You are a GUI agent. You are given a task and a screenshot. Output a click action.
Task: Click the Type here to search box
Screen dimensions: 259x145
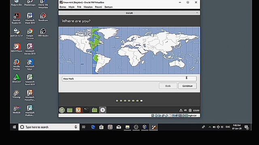[49, 127]
